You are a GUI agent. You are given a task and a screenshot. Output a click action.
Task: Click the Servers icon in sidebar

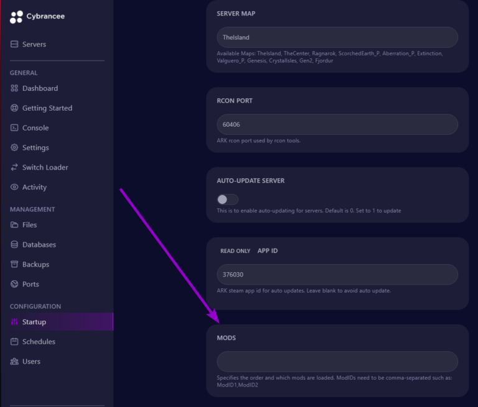click(x=14, y=44)
